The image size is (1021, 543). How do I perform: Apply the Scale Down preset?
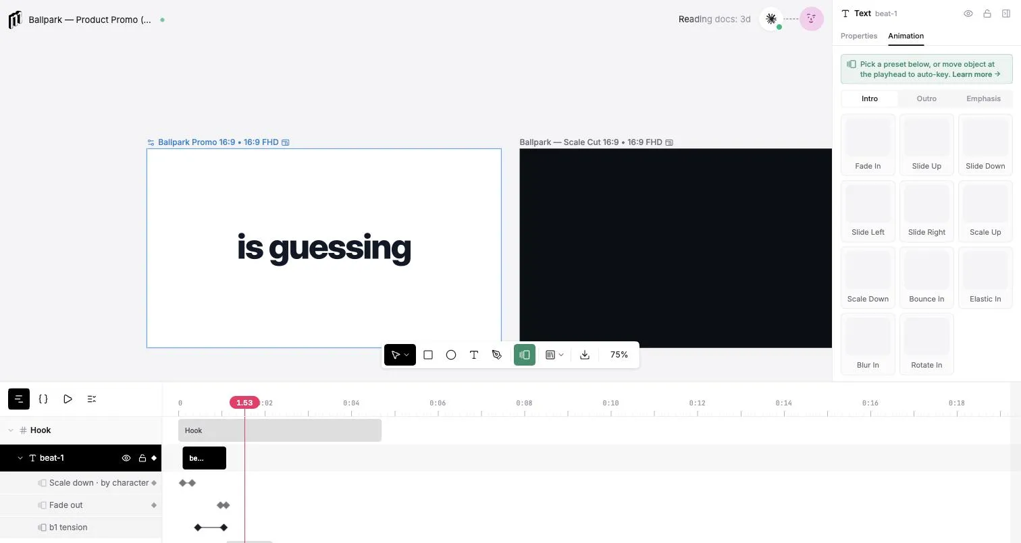pyautogui.click(x=868, y=277)
